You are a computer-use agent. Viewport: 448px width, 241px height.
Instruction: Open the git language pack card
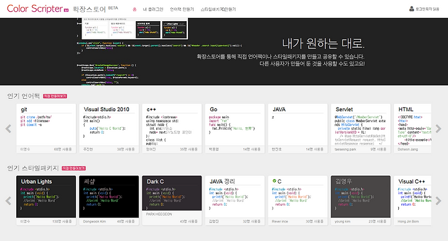46,128
